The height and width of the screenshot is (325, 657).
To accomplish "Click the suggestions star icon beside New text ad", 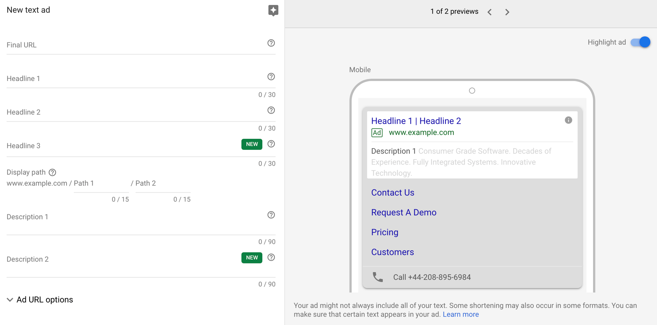I will (273, 10).
